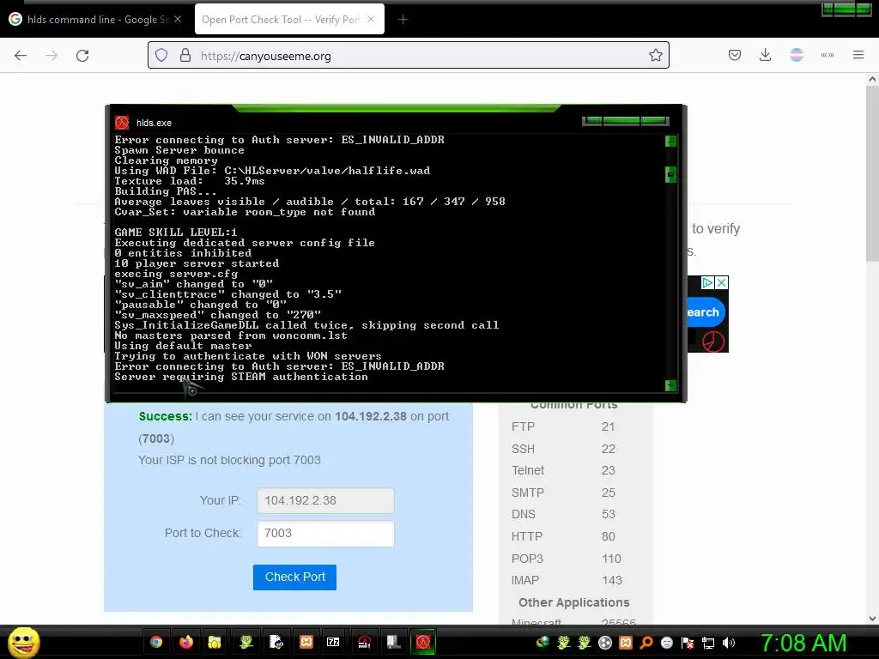This screenshot has height=659, width=879.
Task: Click the 'Other Applications' heading
Action: 574,602
